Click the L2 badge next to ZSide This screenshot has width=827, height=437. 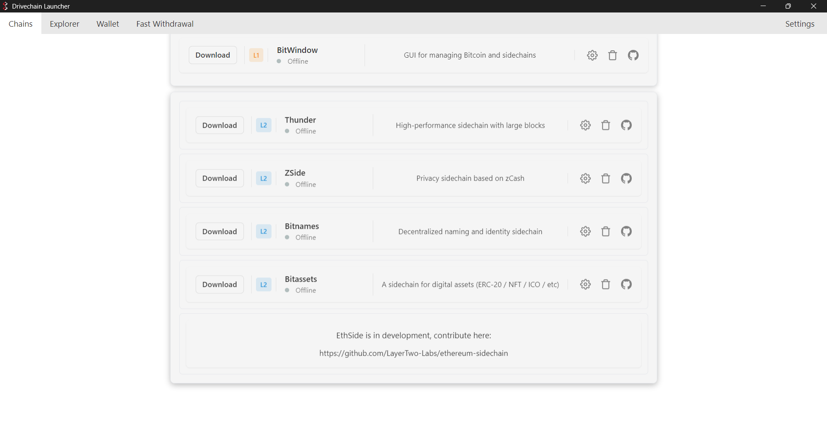[264, 178]
